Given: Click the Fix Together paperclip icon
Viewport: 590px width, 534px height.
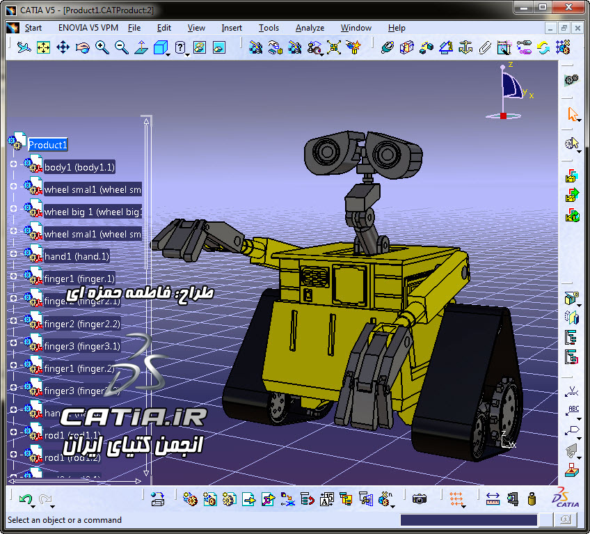Looking at the screenshot, I should pyautogui.click(x=485, y=47).
